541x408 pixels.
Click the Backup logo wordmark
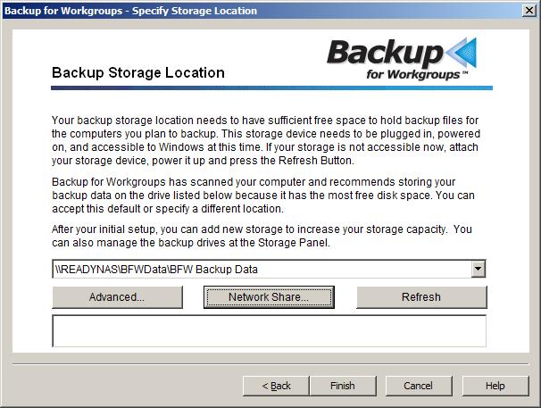click(x=385, y=52)
